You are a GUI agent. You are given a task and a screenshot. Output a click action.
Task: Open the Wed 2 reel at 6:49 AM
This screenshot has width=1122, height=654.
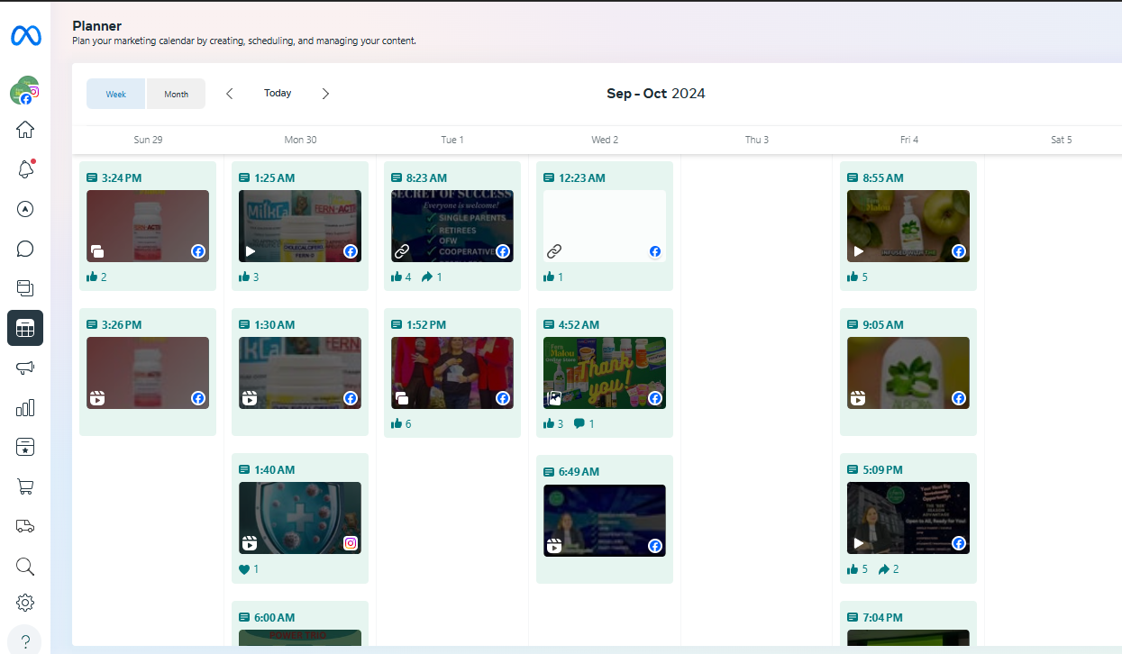(605, 519)
